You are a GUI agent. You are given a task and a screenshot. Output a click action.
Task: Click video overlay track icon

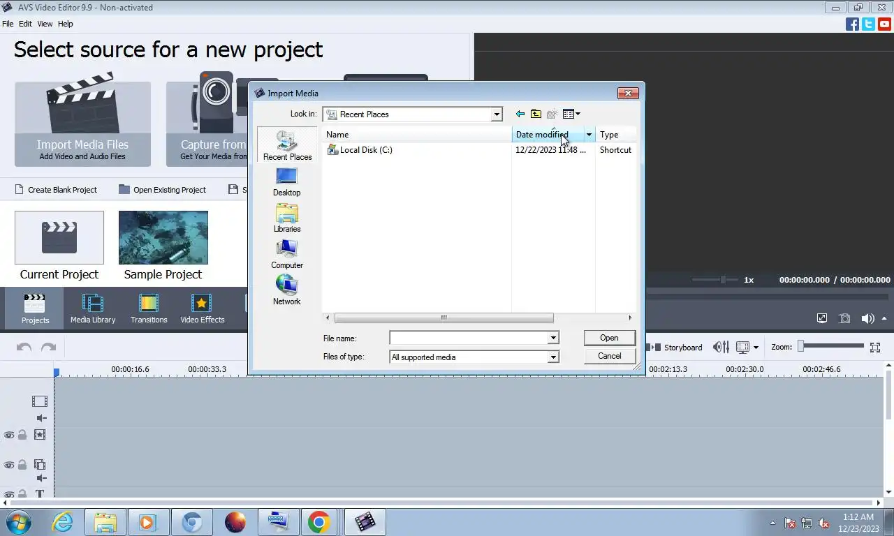click(40, 465)
